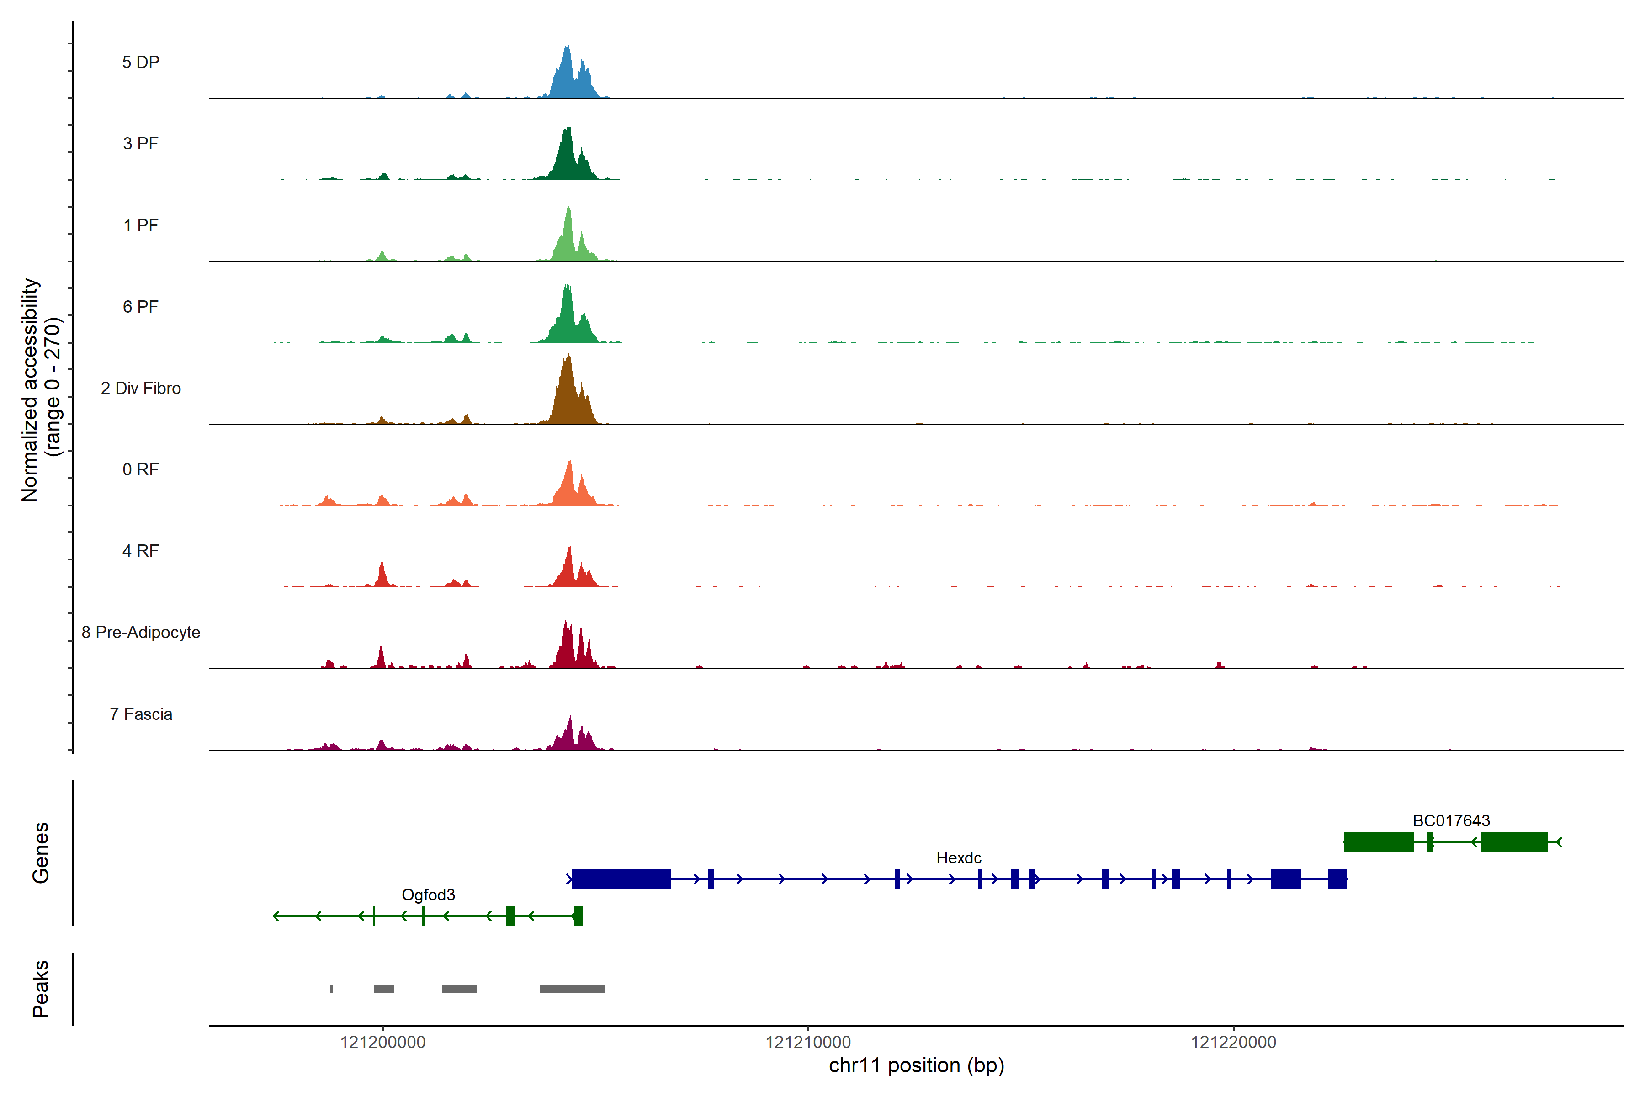Click the Ogfod3 gene name label
The width and height of the screenshot is (1645, 1097).
[x=428, y=895]
